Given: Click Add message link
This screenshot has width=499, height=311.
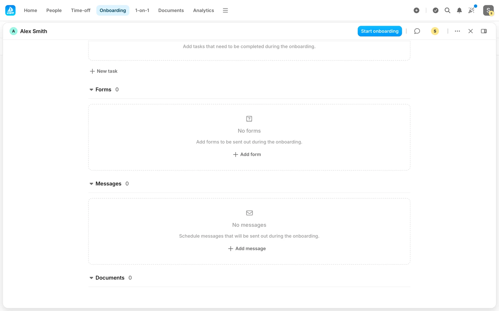Looking at the screenshot, I should point(247,249).
